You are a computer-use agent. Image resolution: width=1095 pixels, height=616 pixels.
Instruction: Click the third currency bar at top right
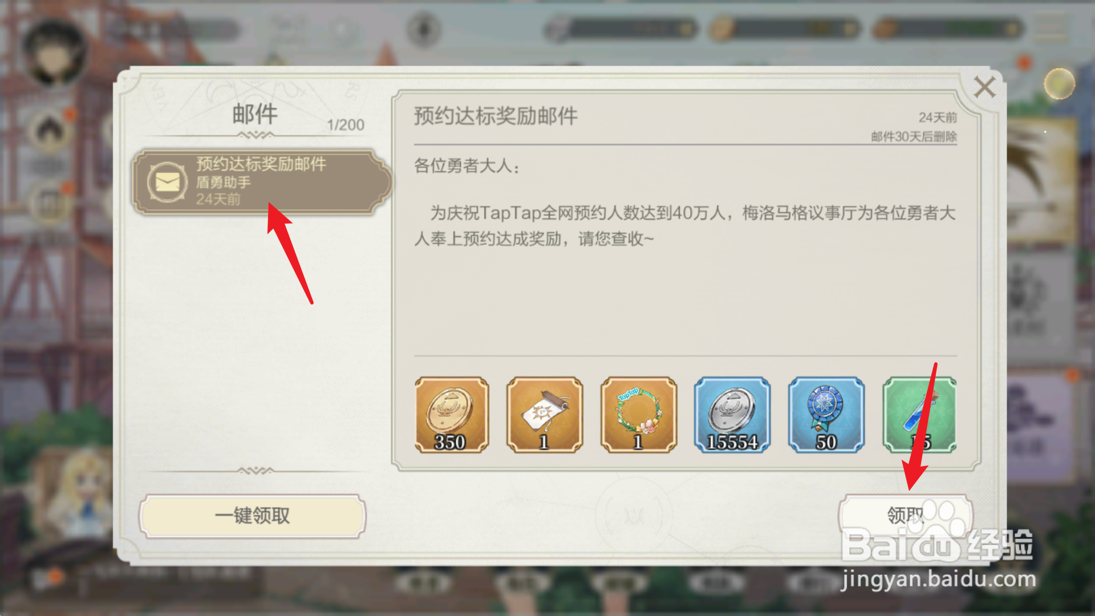pyautogui.click(x=948, y=29)
